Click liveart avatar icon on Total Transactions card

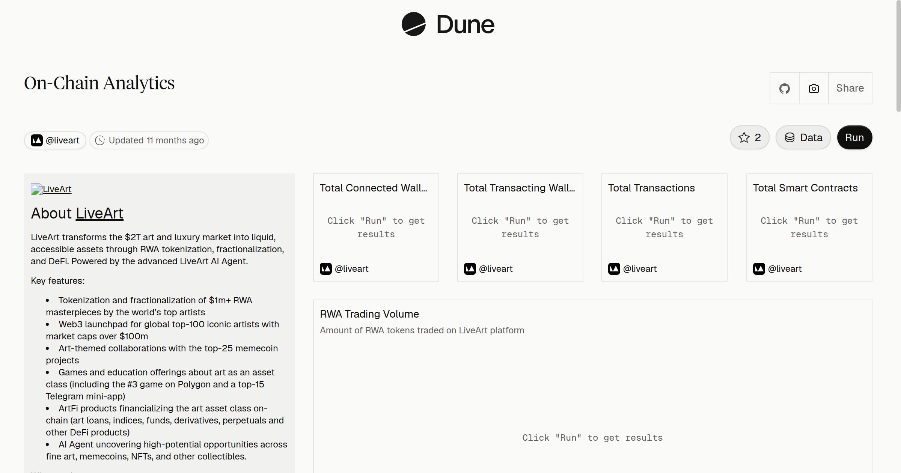point(614,269)
